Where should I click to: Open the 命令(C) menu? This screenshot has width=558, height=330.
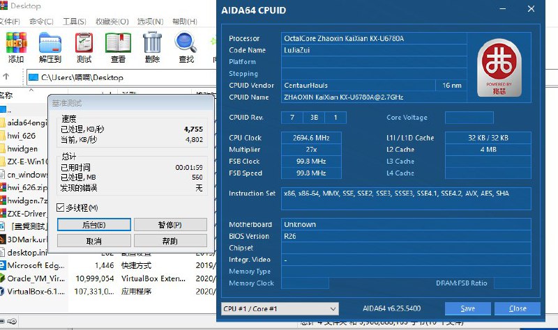[x=41, y=22]
